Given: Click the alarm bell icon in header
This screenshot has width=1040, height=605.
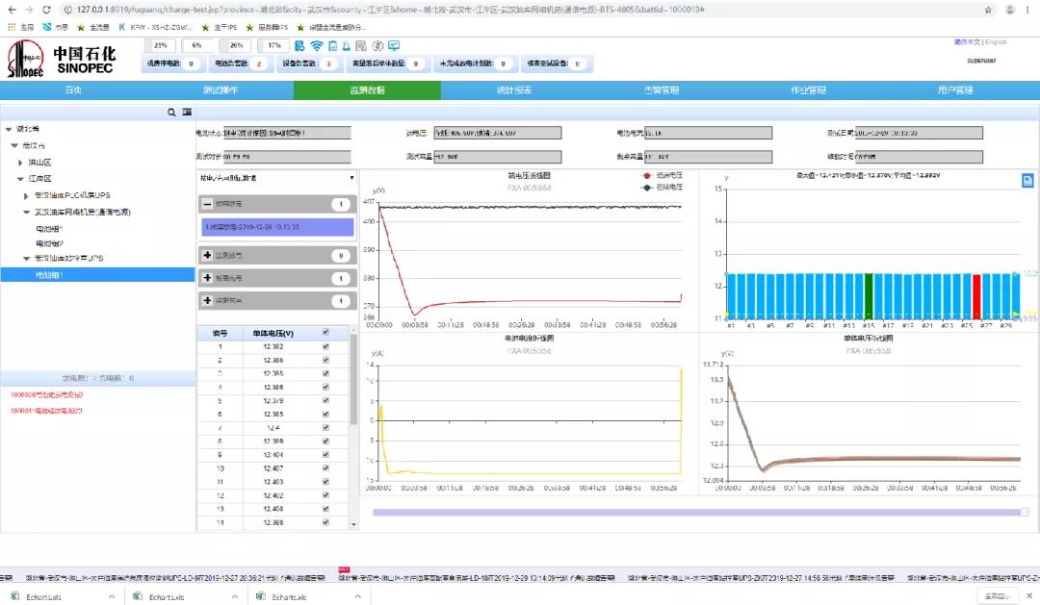Looking at the screenshot, I should coord(348,46).
